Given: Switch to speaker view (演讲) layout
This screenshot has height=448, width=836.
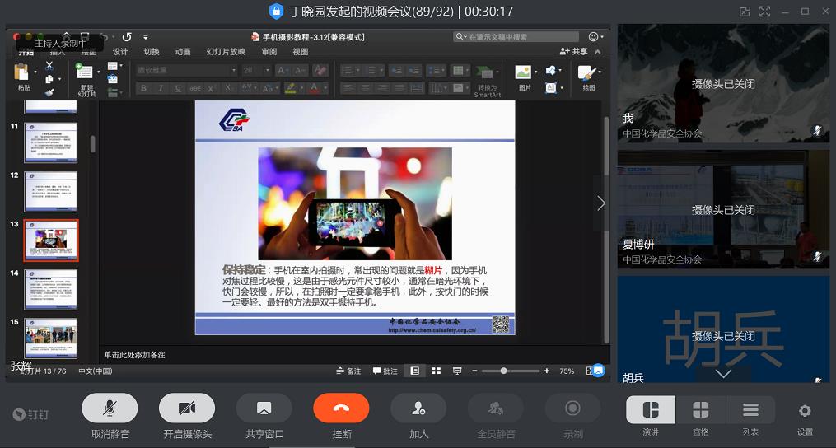Looking at the screenshot, I should point(651,410).
